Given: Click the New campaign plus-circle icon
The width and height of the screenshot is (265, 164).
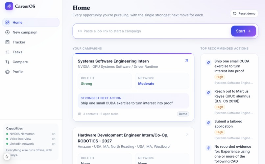Looking at the screenshot, I should coord(8,32).
